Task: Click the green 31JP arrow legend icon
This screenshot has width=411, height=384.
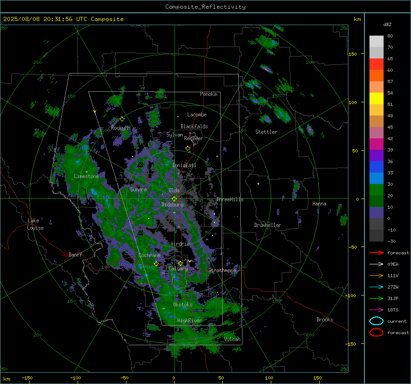Action: click(376, 298)
